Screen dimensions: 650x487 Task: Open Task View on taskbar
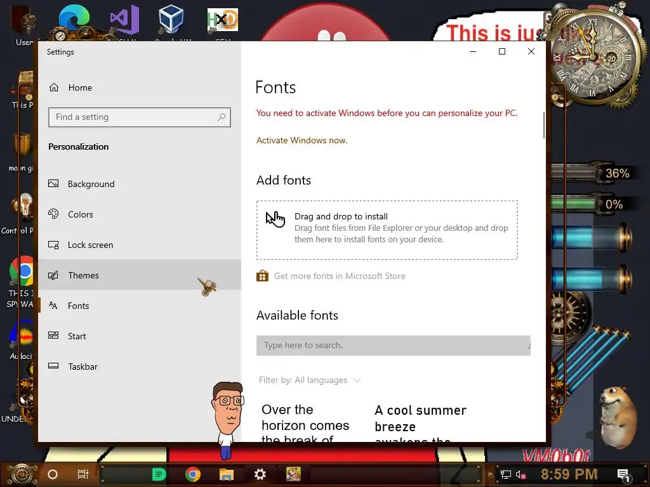tap(83, 474)
